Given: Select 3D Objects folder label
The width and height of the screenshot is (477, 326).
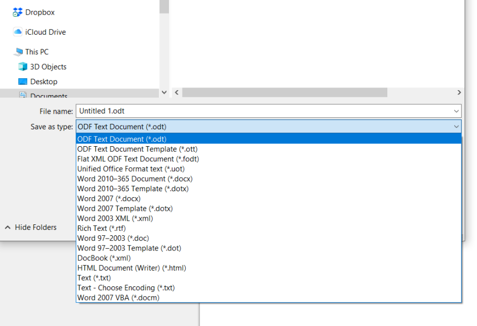Looking at the screenshot, I should pyautogui.click(x=48, y=67).
